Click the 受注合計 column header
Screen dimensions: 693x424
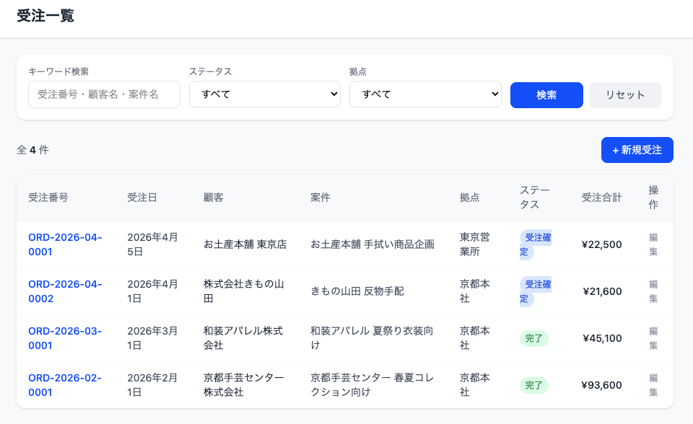[601, 198]
